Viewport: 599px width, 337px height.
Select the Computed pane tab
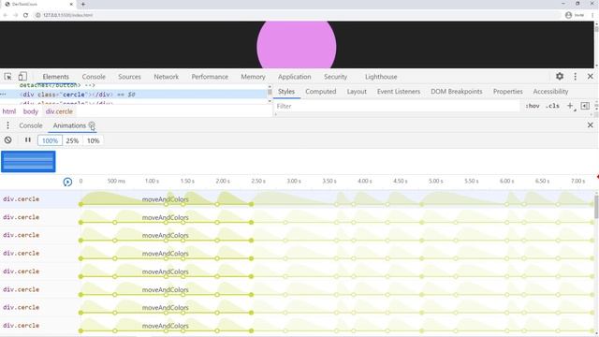320,92
